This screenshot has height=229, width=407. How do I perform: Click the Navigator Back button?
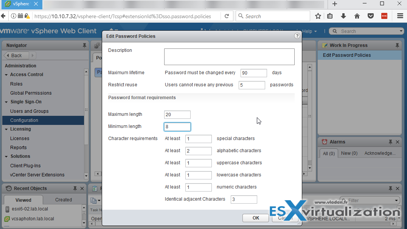tap(16, 56)
